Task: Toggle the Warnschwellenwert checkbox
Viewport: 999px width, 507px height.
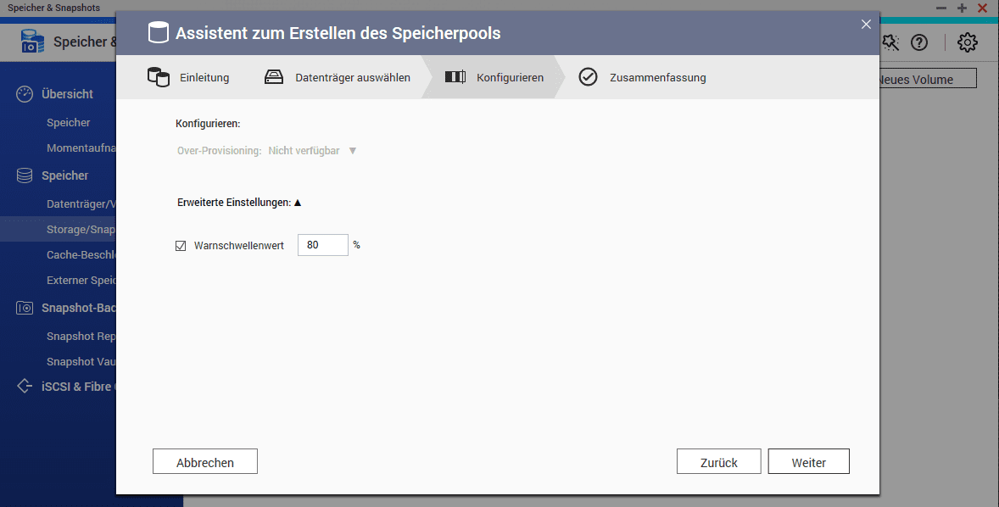Action: click(x=181, y=245)
